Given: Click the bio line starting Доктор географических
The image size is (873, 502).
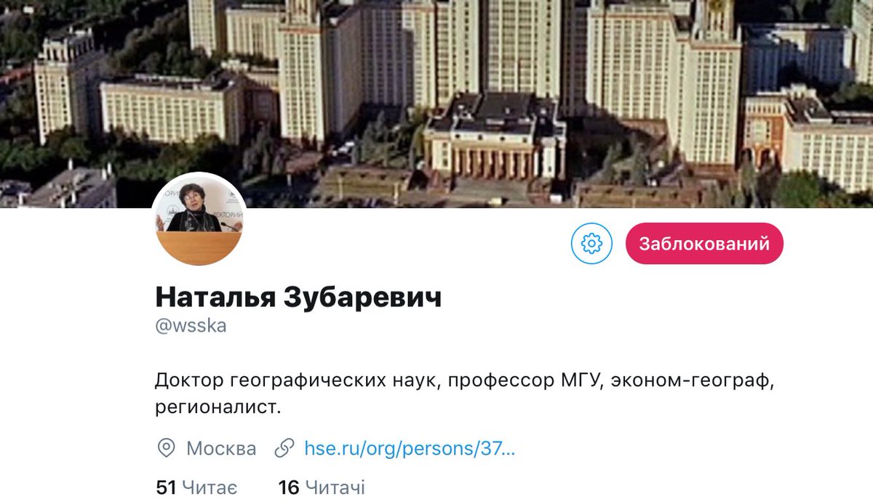Looking at the screenshot, I should [463, 381].
